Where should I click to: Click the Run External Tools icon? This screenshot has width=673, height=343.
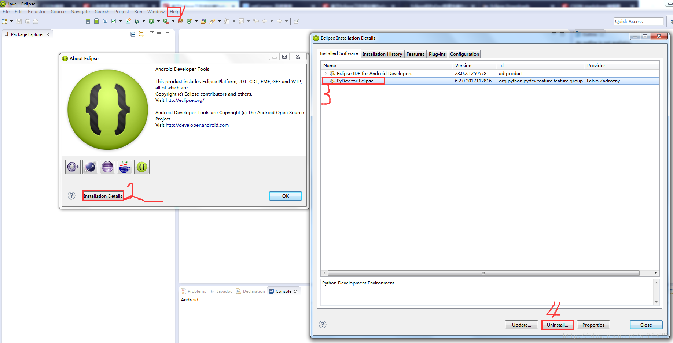tap(166, 21)
